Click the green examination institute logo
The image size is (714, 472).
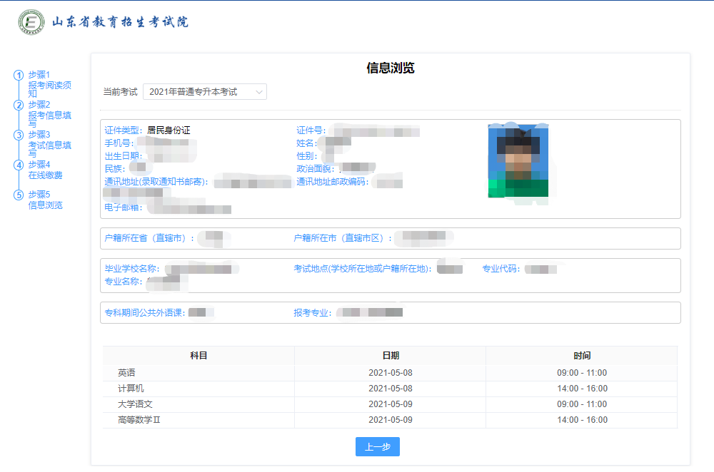[x=31, y=22]
